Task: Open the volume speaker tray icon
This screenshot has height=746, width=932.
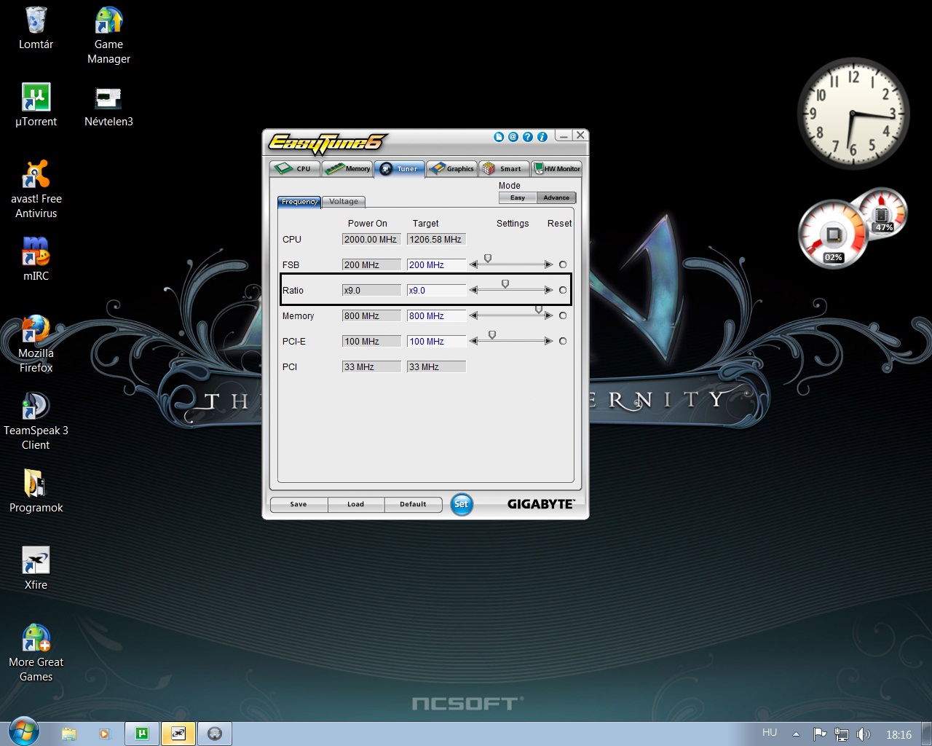Action: click(864, 734)
